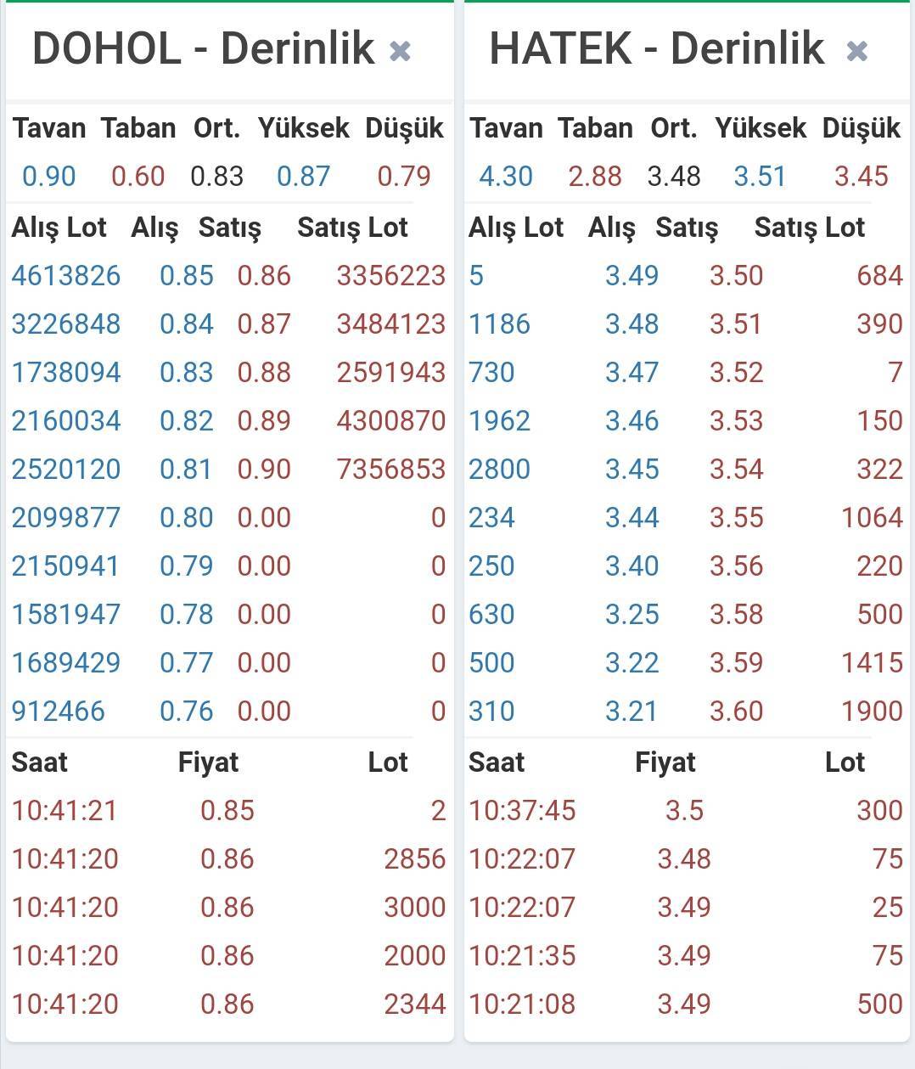The width and height of the screenshot is (915, 1069).
Task: Click DOHOL Taban price 0.60
Action: (x=138, y=177)
